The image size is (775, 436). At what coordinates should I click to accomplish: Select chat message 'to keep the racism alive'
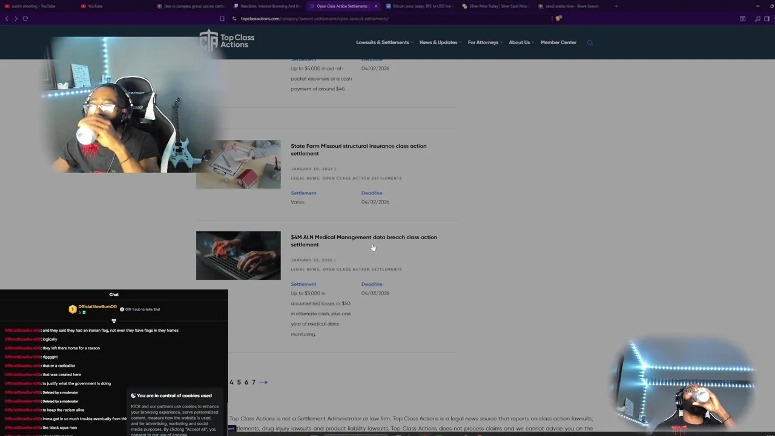click(x=63, y=410)
